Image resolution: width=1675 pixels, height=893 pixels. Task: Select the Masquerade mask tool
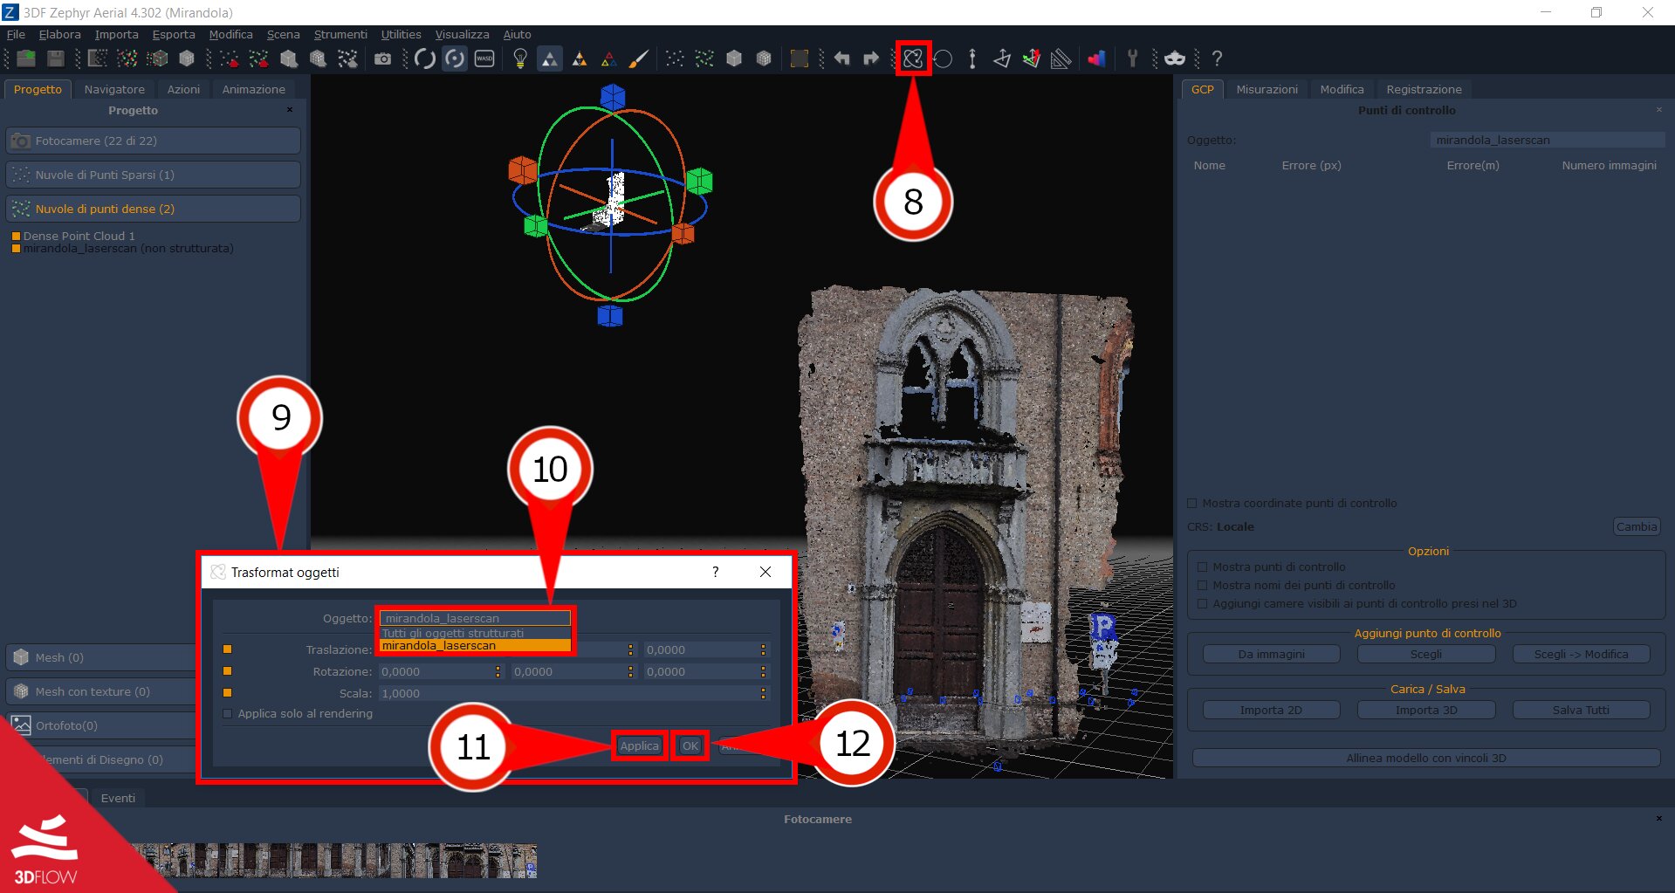pyautogui.click(x=1174, y=58)
